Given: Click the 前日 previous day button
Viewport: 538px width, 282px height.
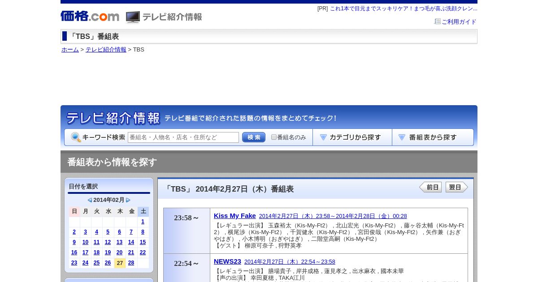Looking at the screenshot, I should [430, 187].
